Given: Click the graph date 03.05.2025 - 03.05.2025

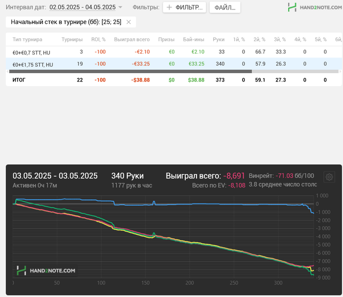Looking at the screenshot, I should point(55,176).
